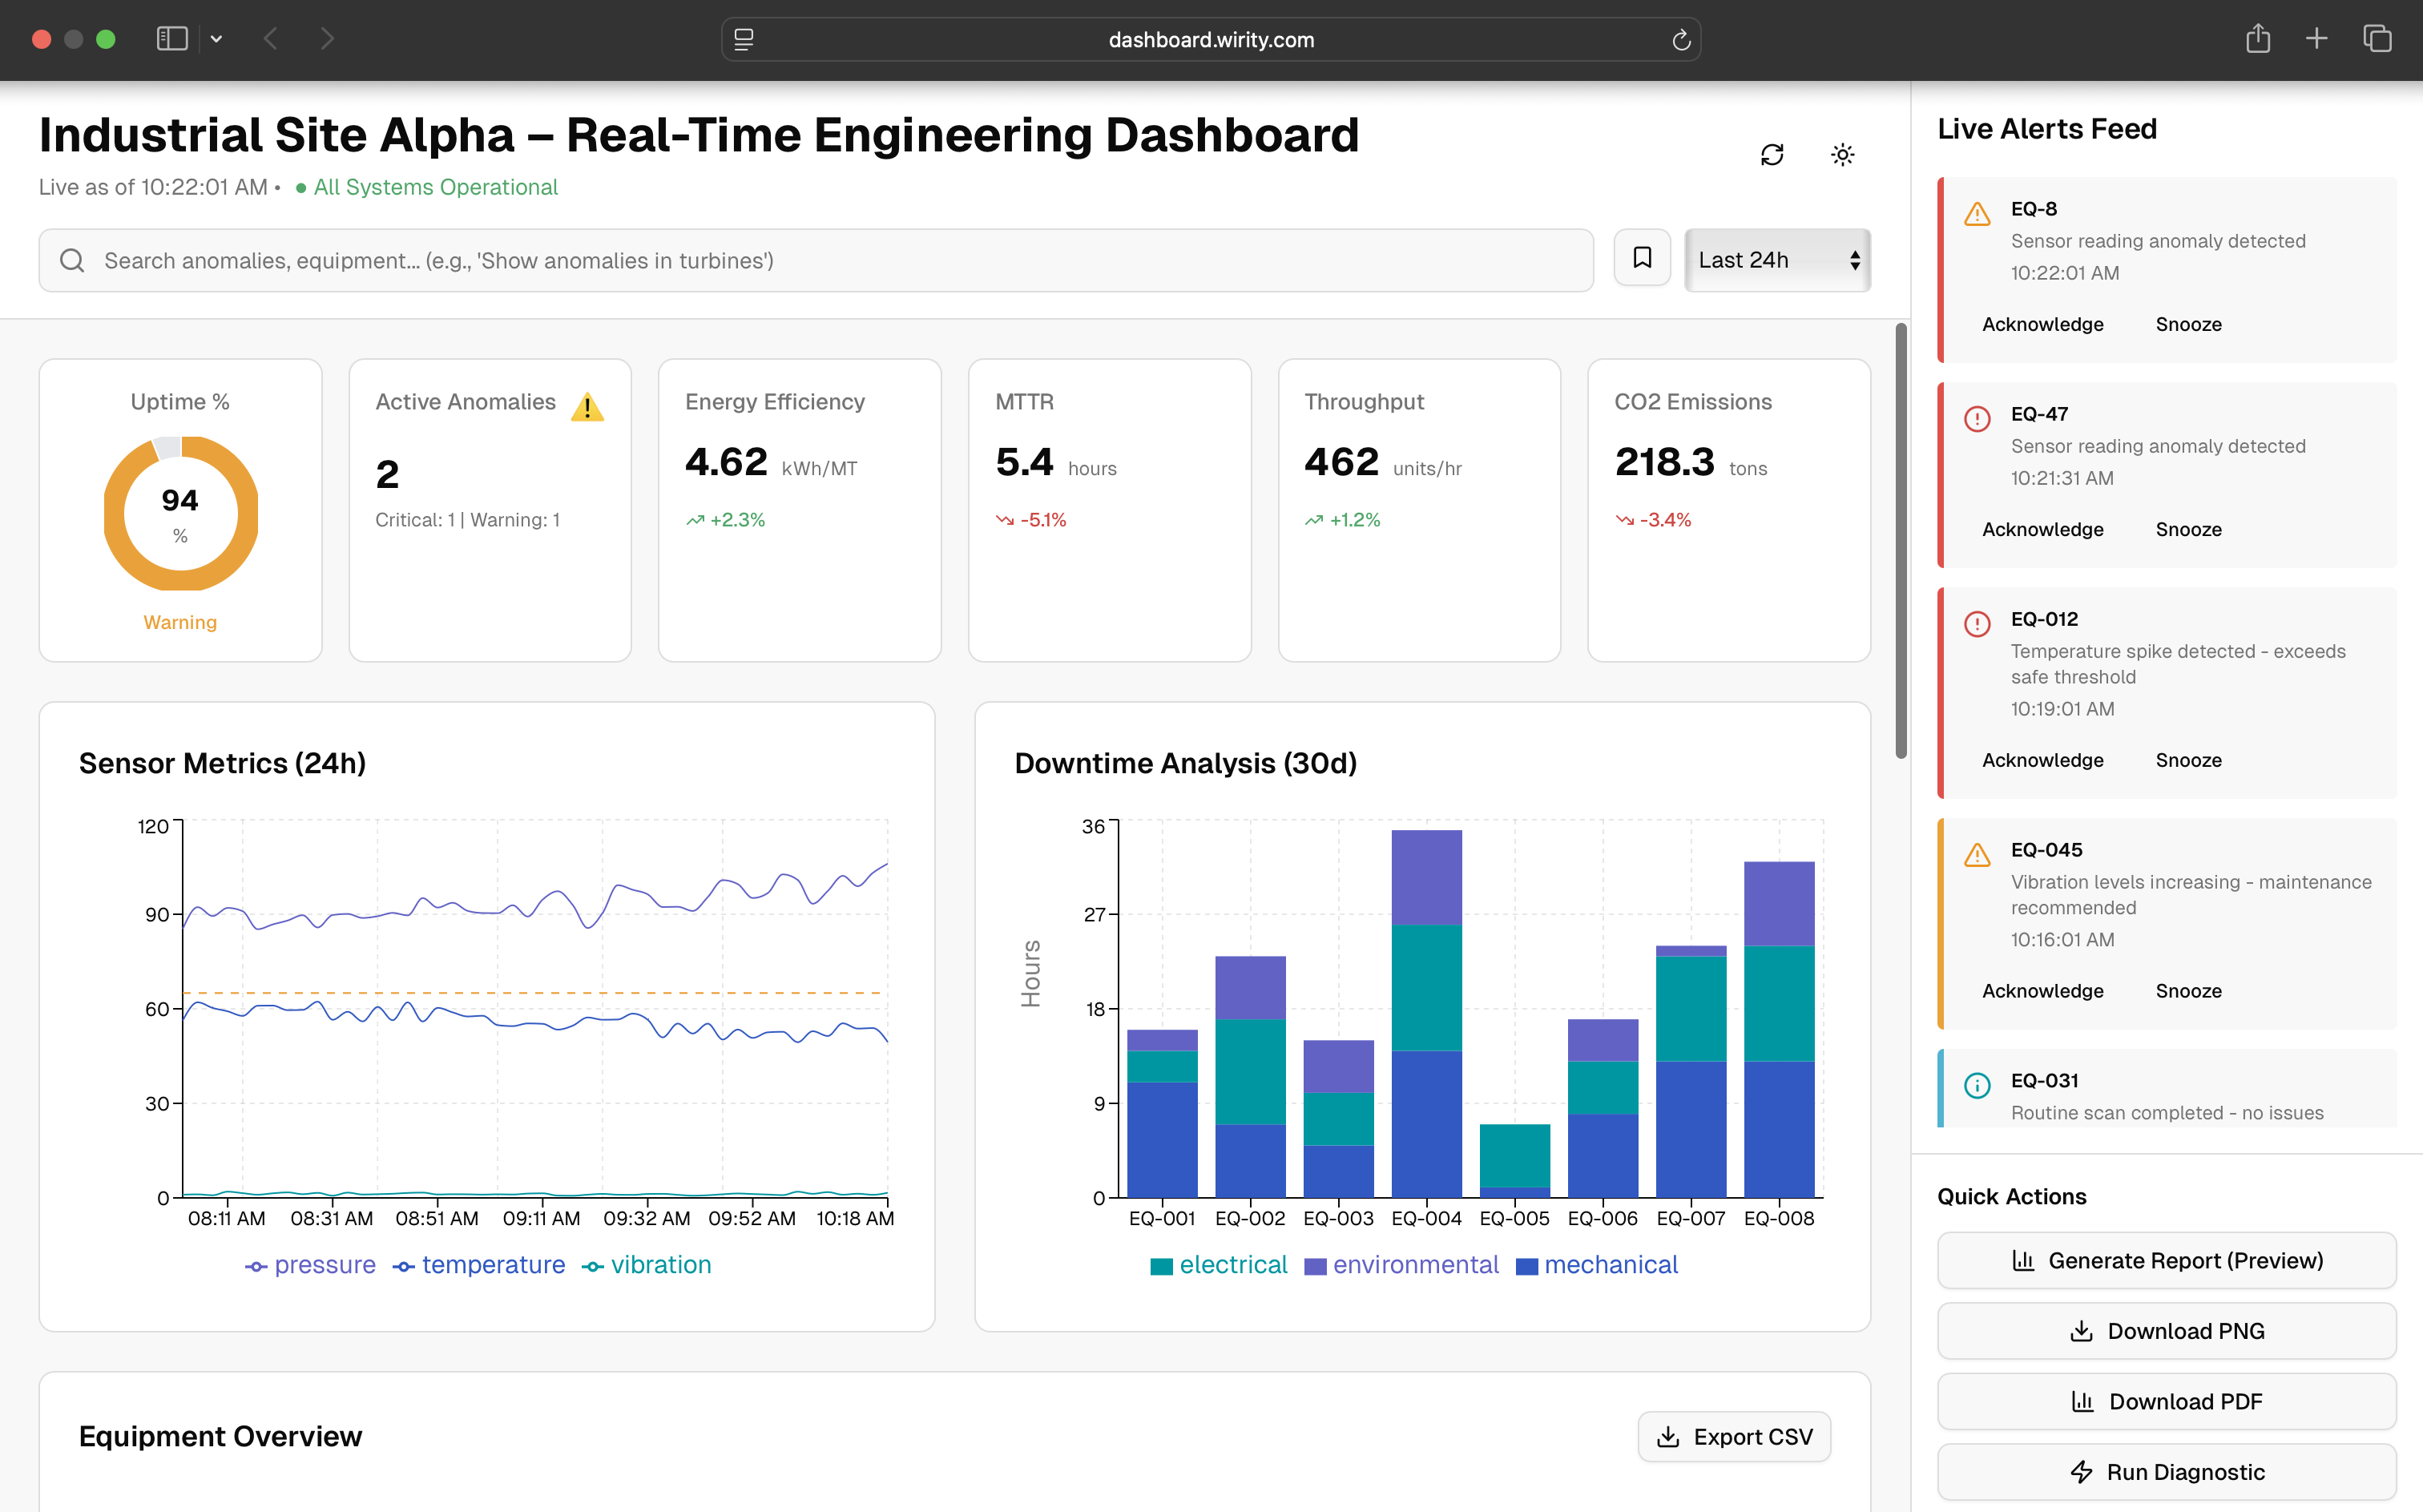Open a new browser tab with plus button
The image size is (2423, 1512).
[x=2317, y=39]
